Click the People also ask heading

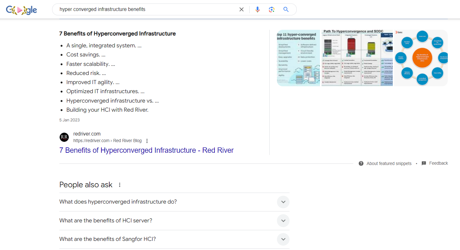[86, 185]
